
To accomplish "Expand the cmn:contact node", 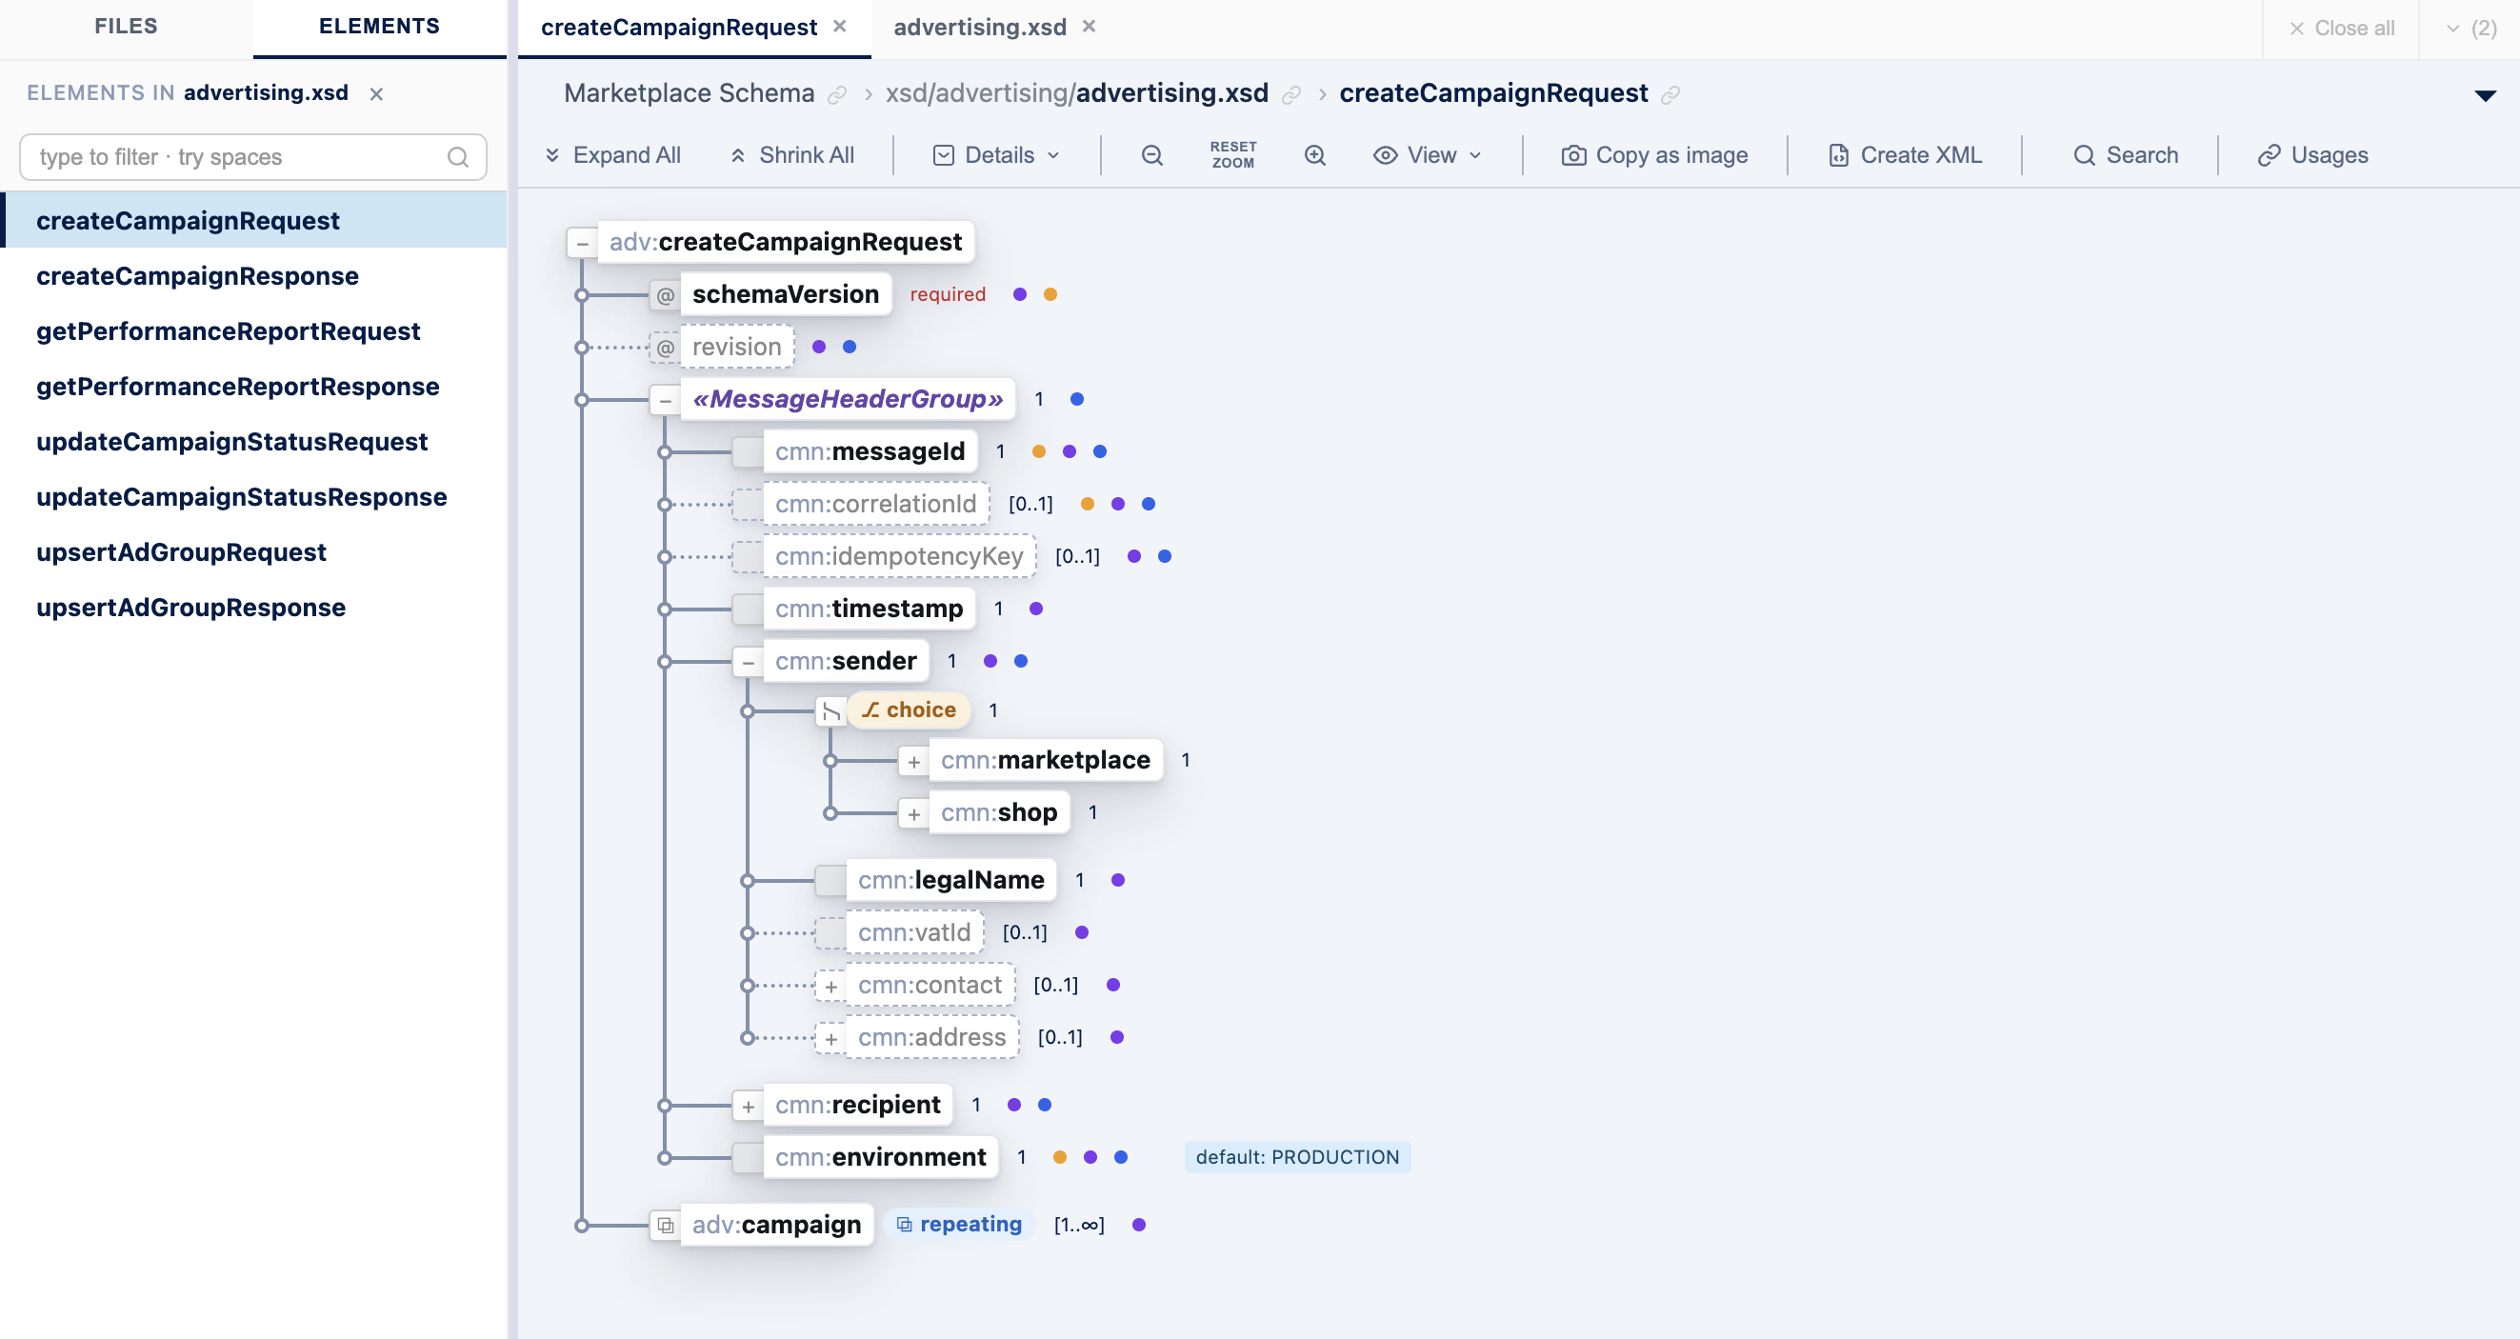I will pyautogui.click(x=830, y=987).
